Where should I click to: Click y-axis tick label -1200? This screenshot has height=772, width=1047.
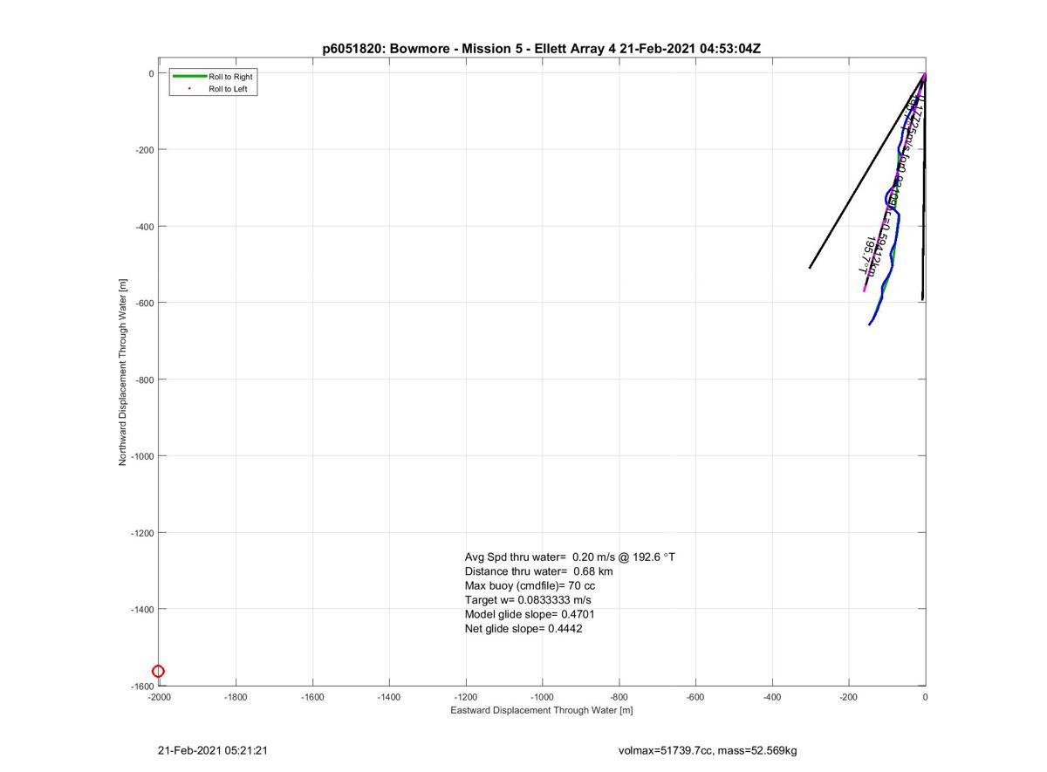click(141, 533)
